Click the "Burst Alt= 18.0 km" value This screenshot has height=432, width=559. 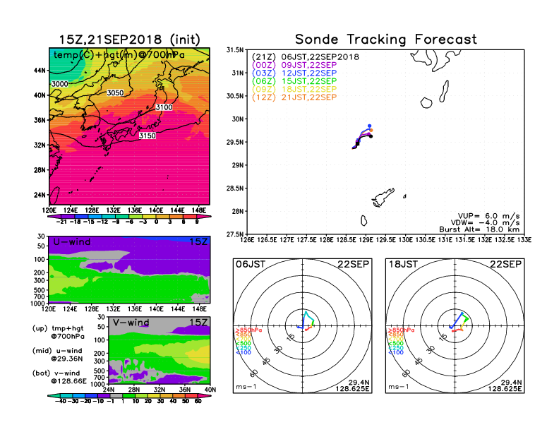[x=479, y=229]
